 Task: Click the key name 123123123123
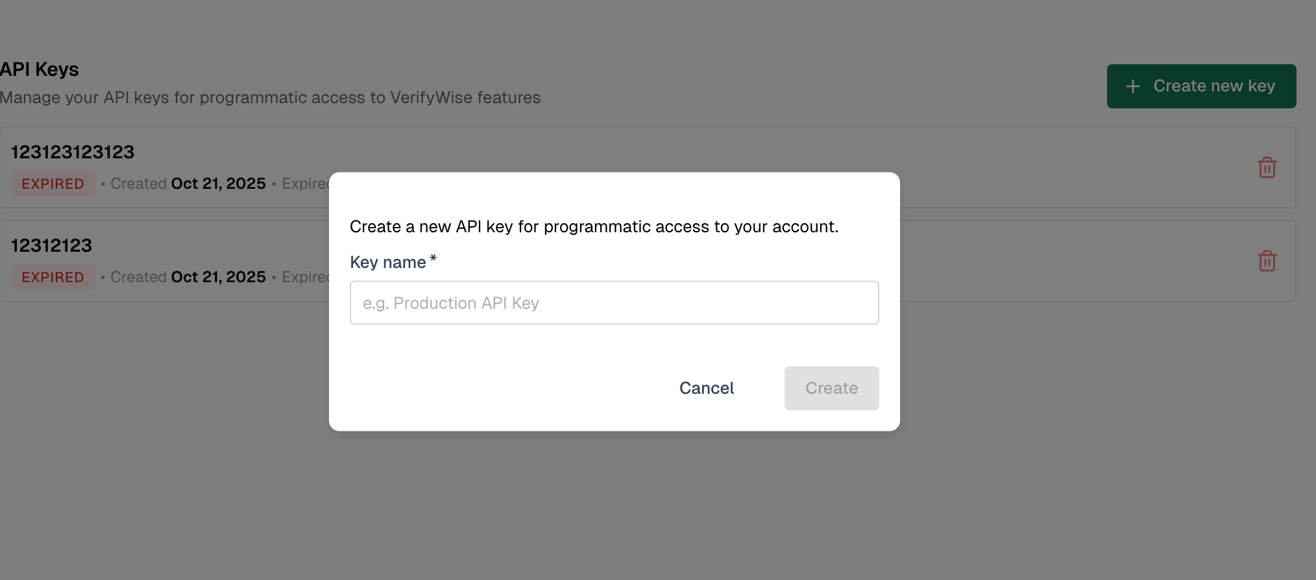tap(73, 152)
